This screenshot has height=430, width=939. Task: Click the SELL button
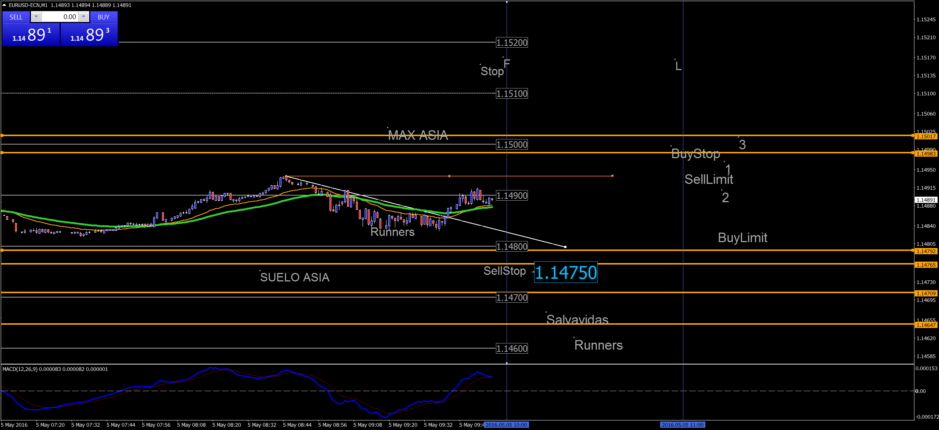pos(16,17)
